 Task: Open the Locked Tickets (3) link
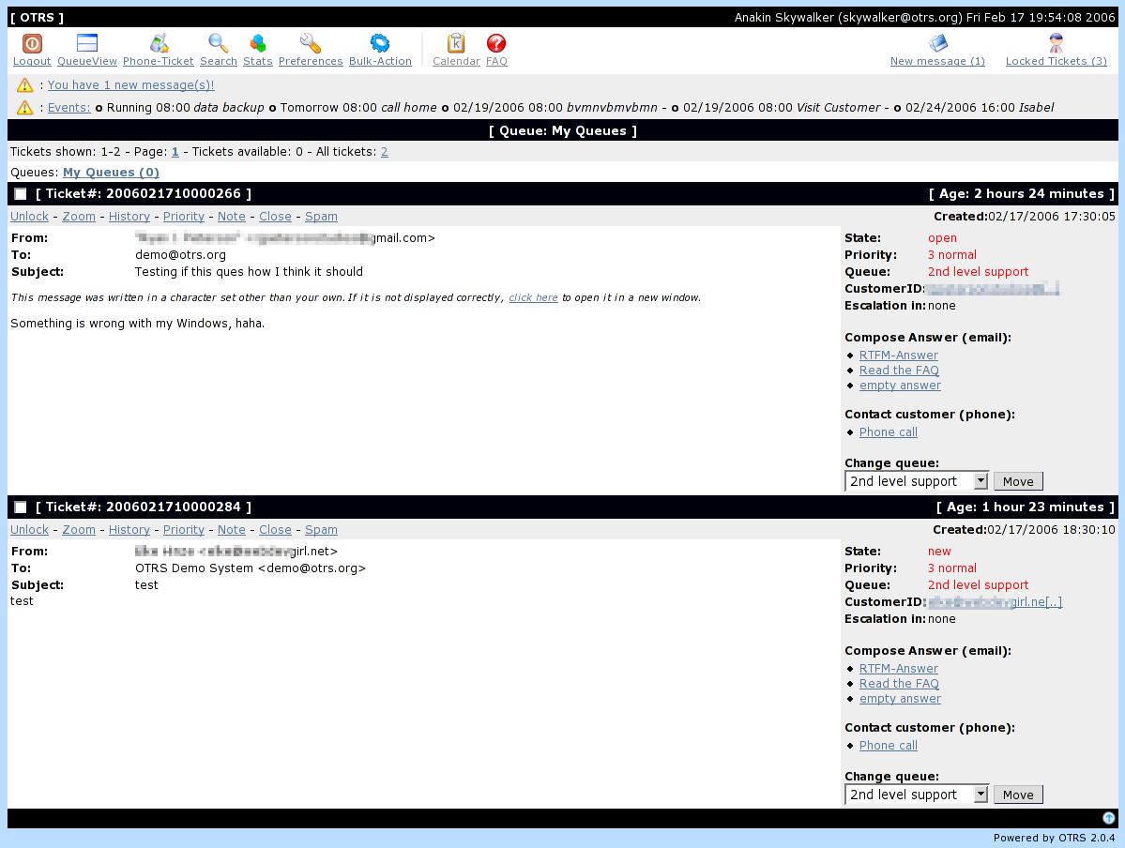1057,61
